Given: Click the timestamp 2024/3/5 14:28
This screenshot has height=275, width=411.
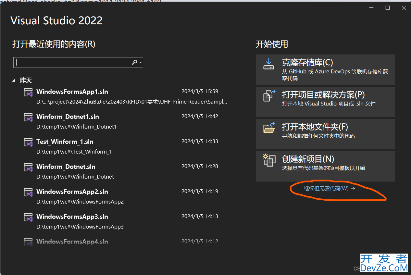Looking at the screenshot, I should [200, 166].
